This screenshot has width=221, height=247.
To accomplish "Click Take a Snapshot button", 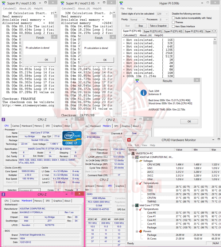I will (158, 26).
